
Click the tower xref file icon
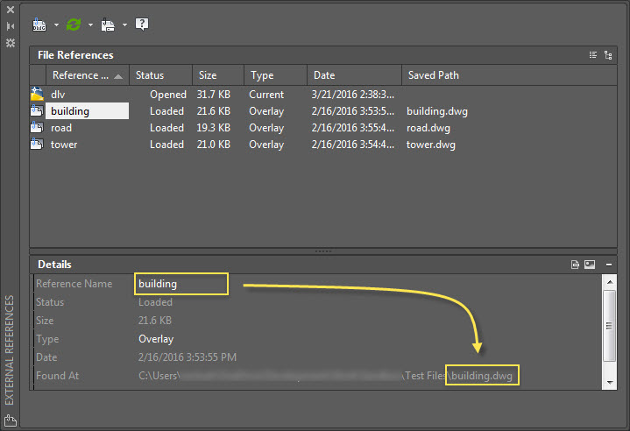coord(37,145)
